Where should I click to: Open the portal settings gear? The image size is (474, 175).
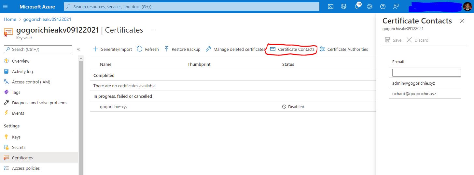[370, 7]
